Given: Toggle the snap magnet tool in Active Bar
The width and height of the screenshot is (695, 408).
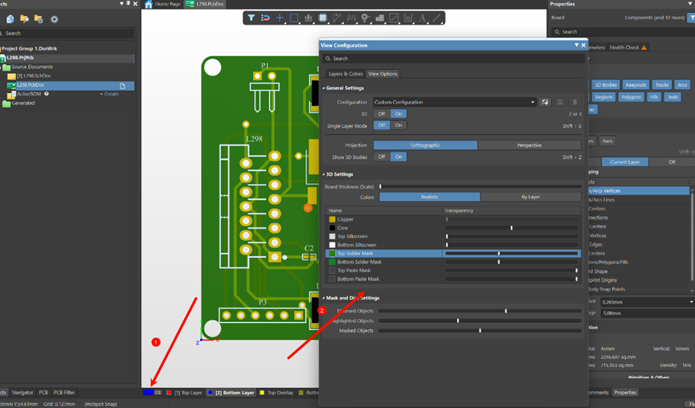Looking at the screenshot, I should coord(265,18).
